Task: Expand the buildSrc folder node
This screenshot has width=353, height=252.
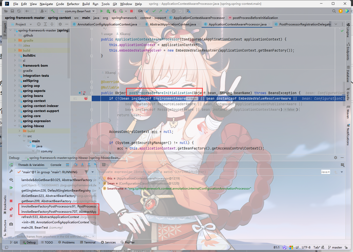Action: 15,55
